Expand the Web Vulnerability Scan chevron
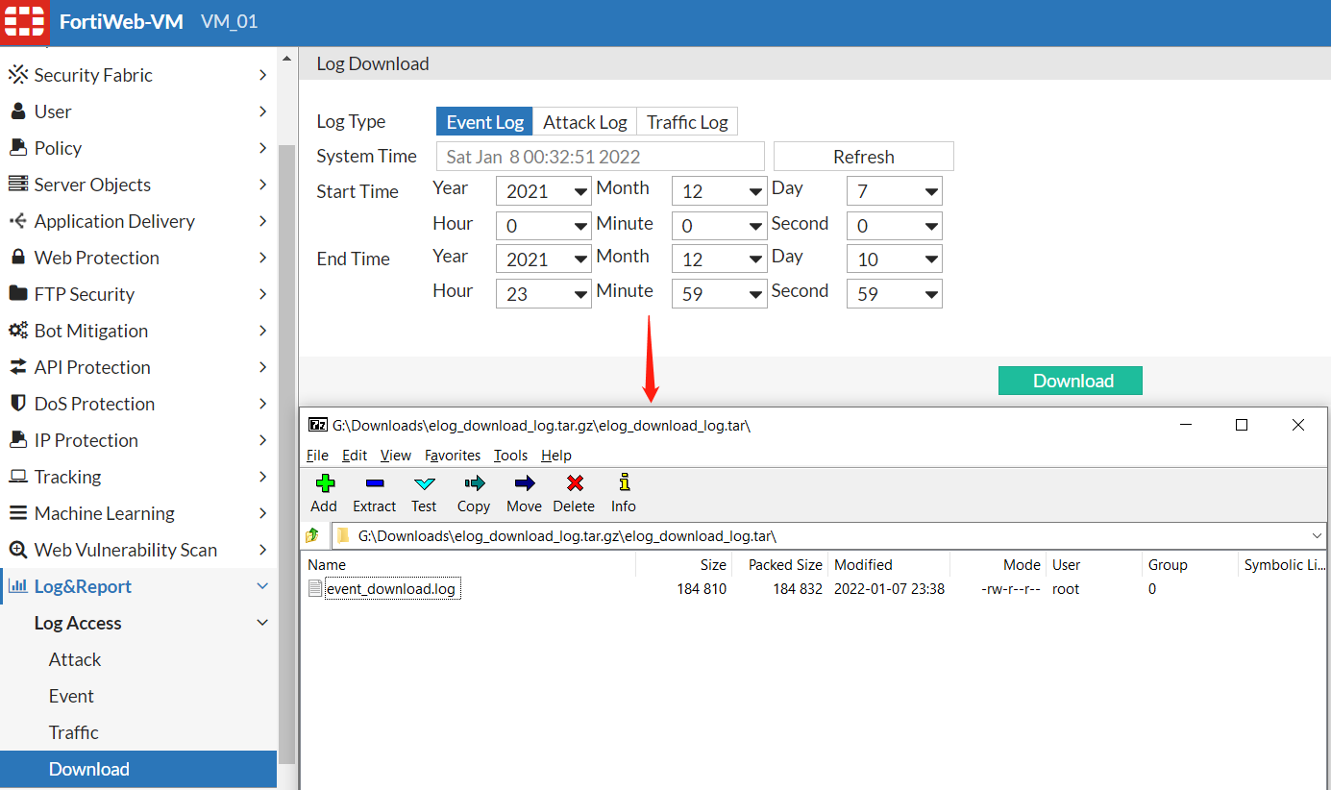 [x=262, y=550]
